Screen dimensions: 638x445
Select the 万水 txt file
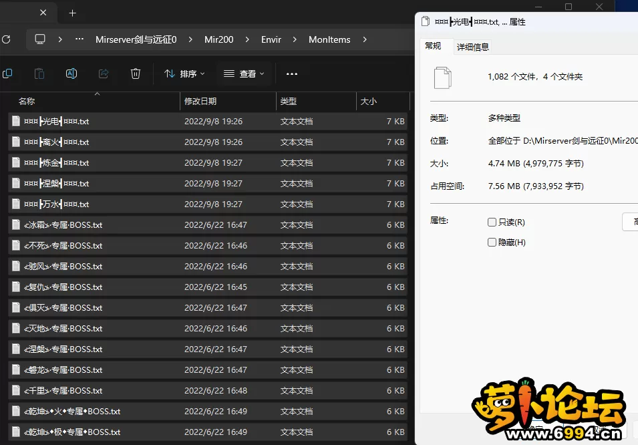(x=208, y=204)
